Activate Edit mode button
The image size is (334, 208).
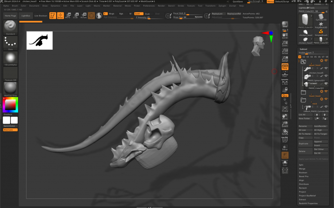click(x=53, y=16)
